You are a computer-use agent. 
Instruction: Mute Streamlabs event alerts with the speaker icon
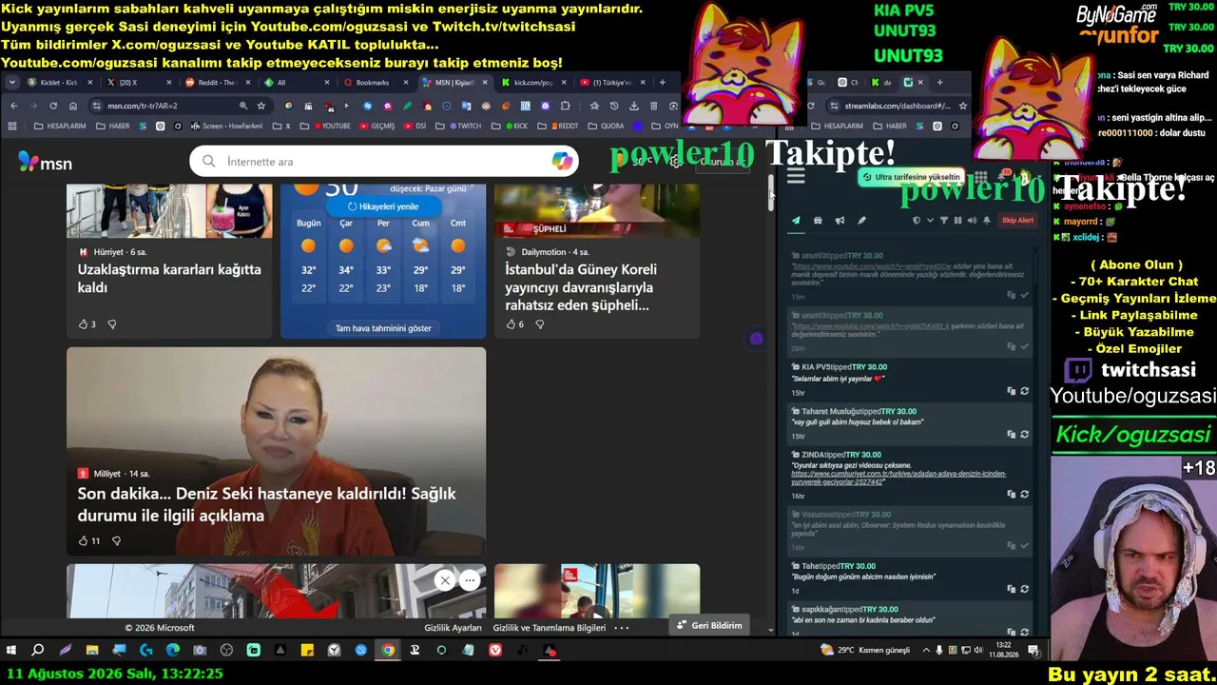point(972,221)
